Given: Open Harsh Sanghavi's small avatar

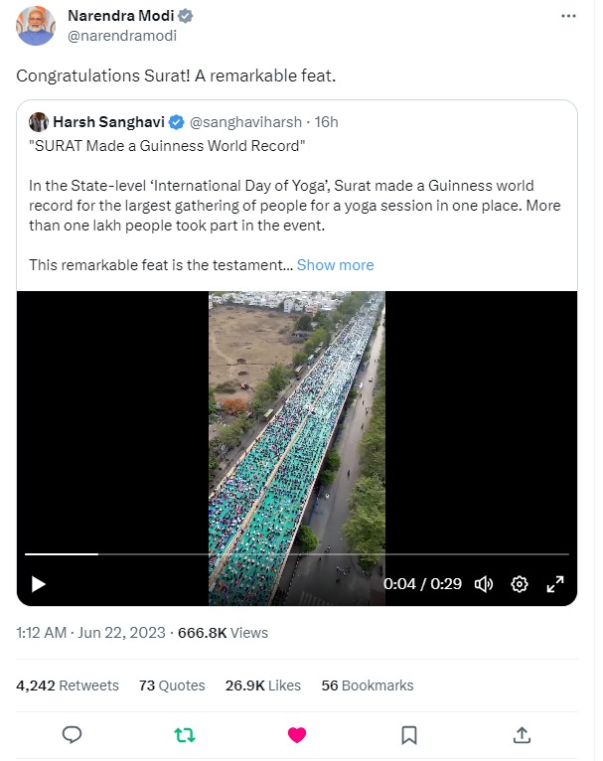Looking at the screenshot, I should click(39, 122).
